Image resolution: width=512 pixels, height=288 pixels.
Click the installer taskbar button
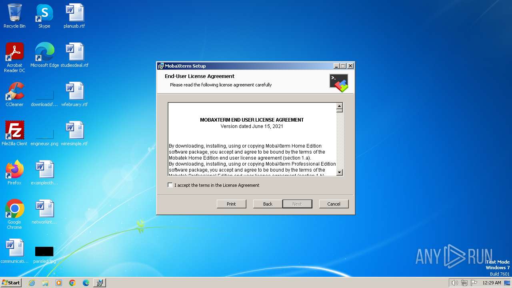(100, 283)
